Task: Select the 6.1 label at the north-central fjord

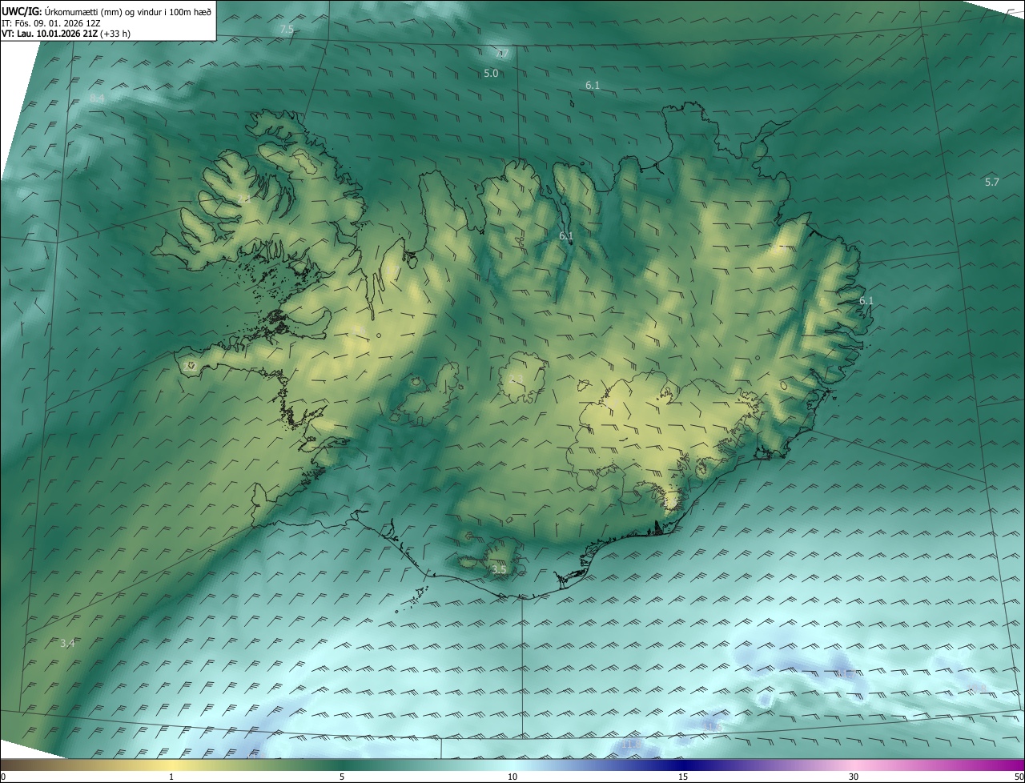Action: [x=566, y=235]
